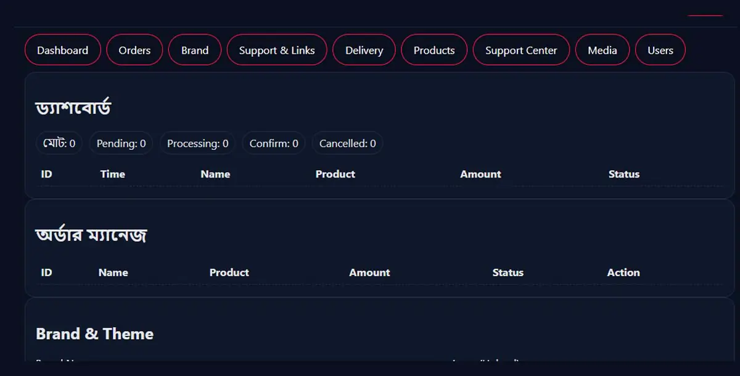Click the মোট: 0 total chip
Screen dimensions: 740x376
coord(59,144)
